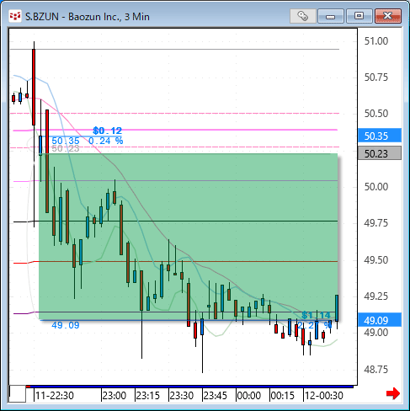This screenshot has height=411, width=410.
Task: Close the S.BZUN chart window
Action: coord(388,16)
